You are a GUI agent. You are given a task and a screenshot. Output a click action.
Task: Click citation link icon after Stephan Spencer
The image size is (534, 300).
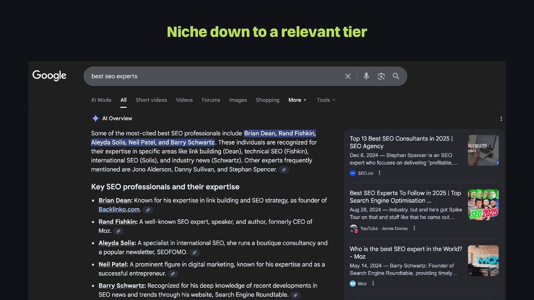pos(284,170)
